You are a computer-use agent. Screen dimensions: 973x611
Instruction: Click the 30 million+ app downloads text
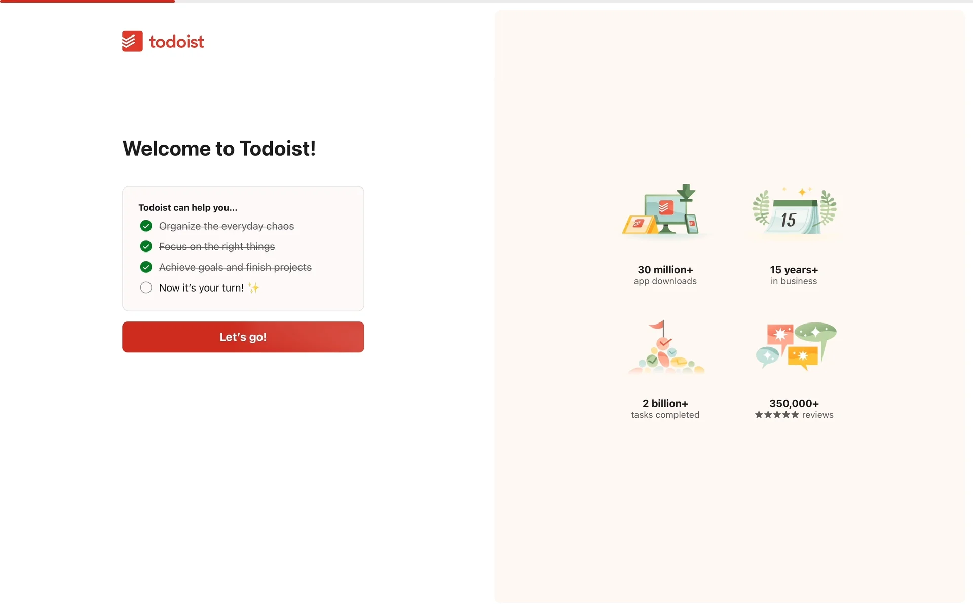click(x=665, y=275)
